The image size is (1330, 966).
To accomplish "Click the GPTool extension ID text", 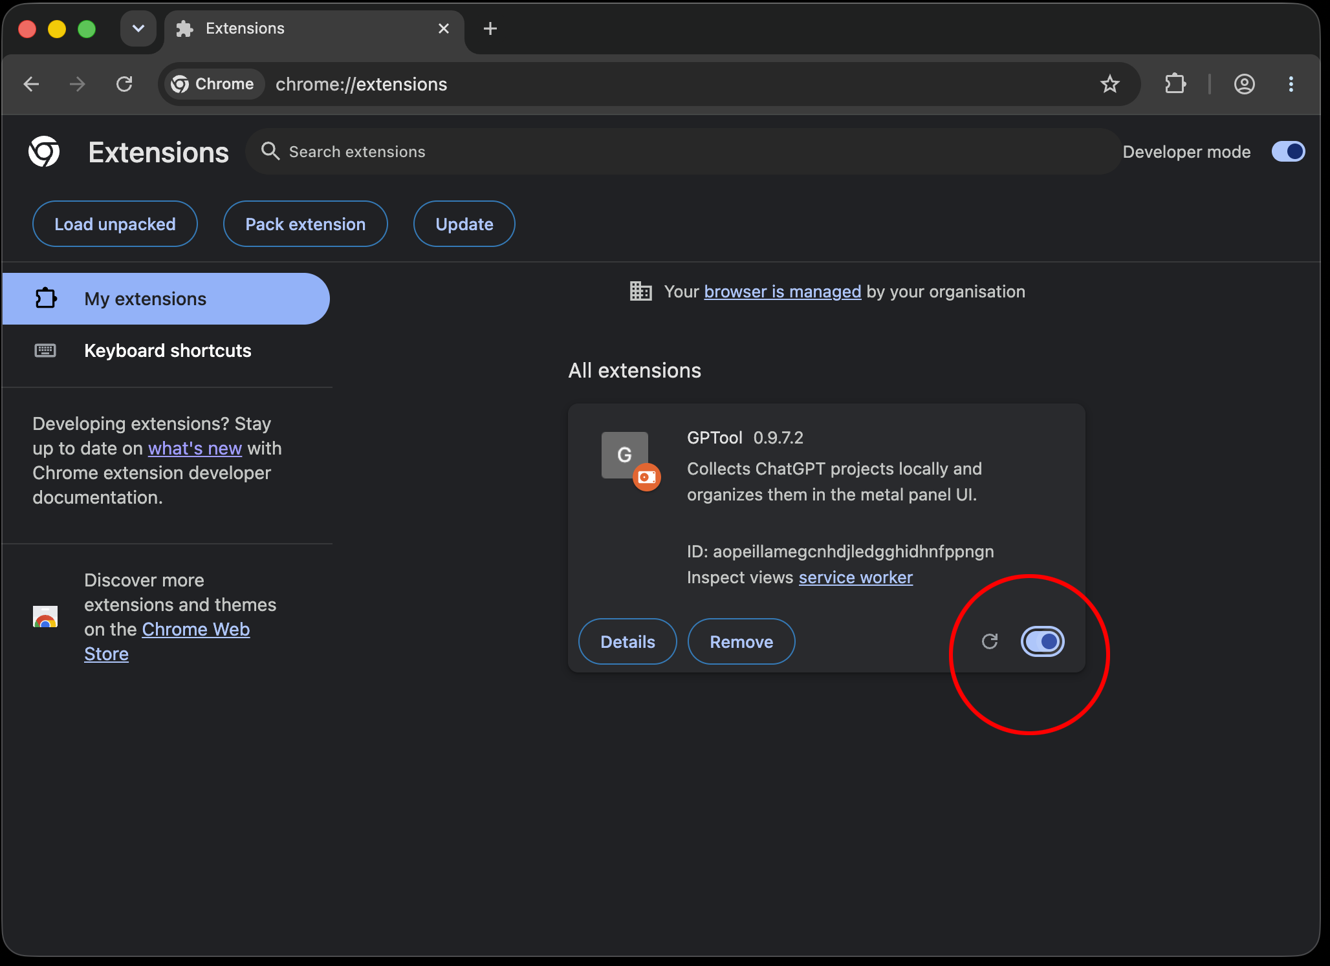I will pos(840,552).
